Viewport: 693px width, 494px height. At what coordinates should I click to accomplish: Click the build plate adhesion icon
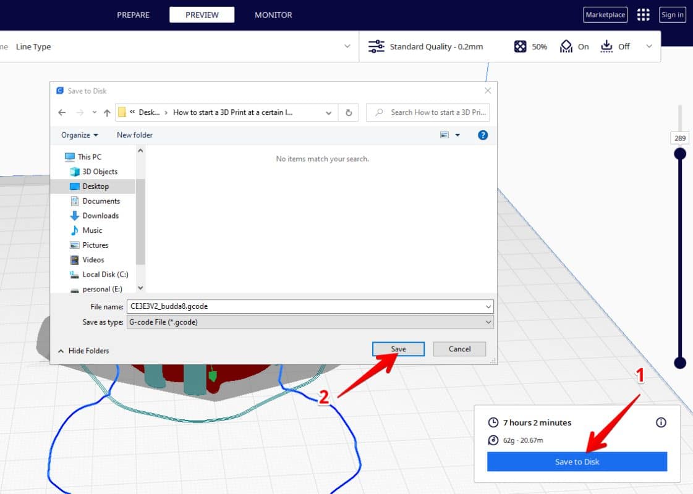coord(607,46)
